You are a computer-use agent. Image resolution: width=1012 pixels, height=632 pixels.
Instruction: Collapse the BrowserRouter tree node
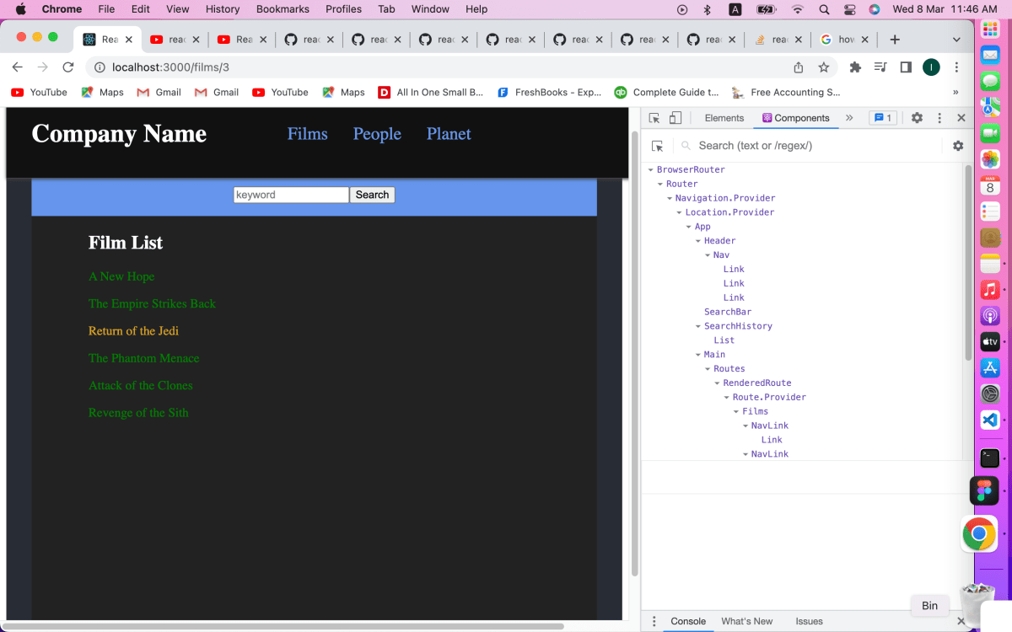tap(651, 170)
